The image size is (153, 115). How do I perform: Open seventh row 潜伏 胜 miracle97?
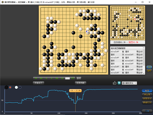pyautogui.click(x=127, y=70)
